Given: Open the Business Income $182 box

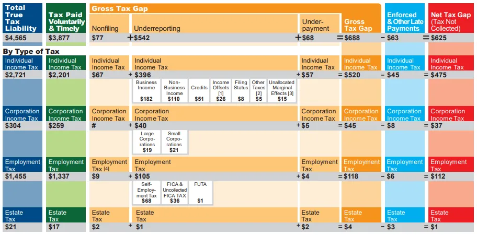Looking at the screenshot, I should tap(146, 91).
